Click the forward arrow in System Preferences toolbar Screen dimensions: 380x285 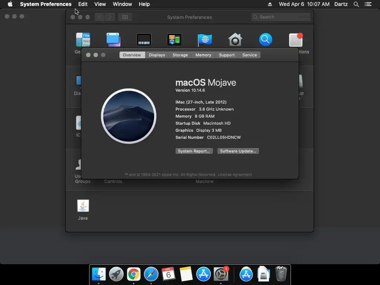click(x=110, y=17)
